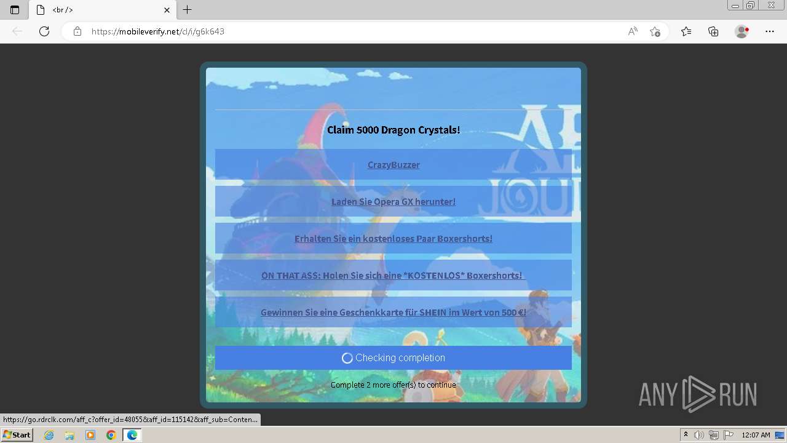Add this page to favorites star
Image resolution: width=787 pixels, height=443 pixels.
tap(655, 31)
